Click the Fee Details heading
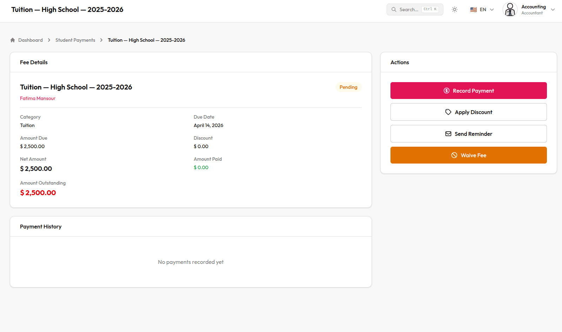Image resolution: width=562 pixels, height=332 pixels. [x=34, y=62]
